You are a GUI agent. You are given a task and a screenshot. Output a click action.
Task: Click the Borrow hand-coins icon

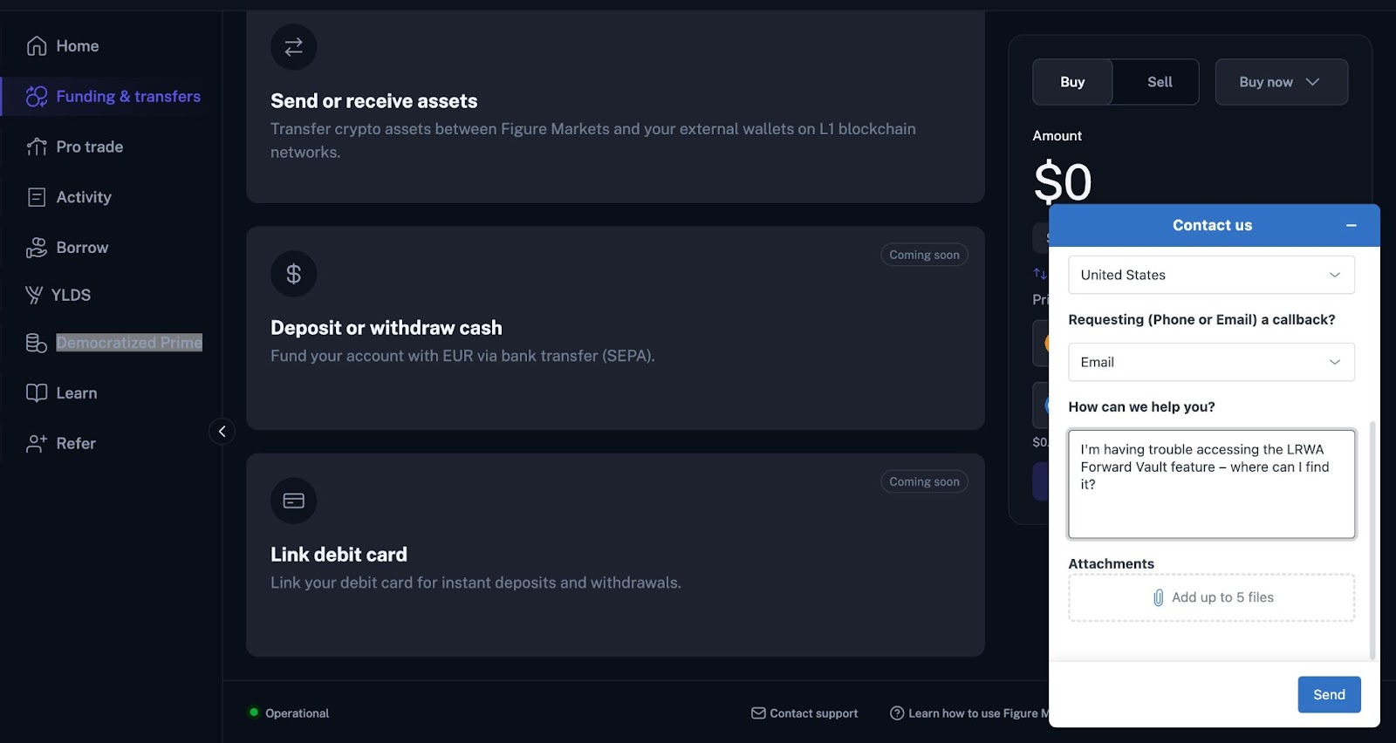(37, 249)
